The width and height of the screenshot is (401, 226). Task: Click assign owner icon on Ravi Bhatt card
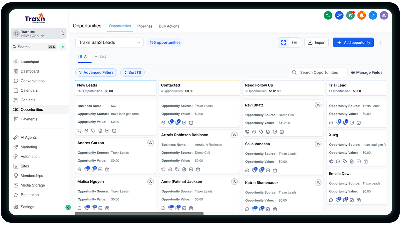[318, 105]
